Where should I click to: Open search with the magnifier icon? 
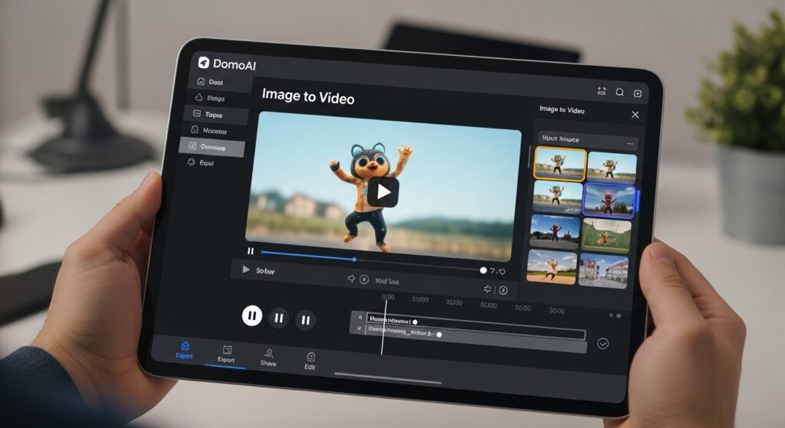[619, 92]
